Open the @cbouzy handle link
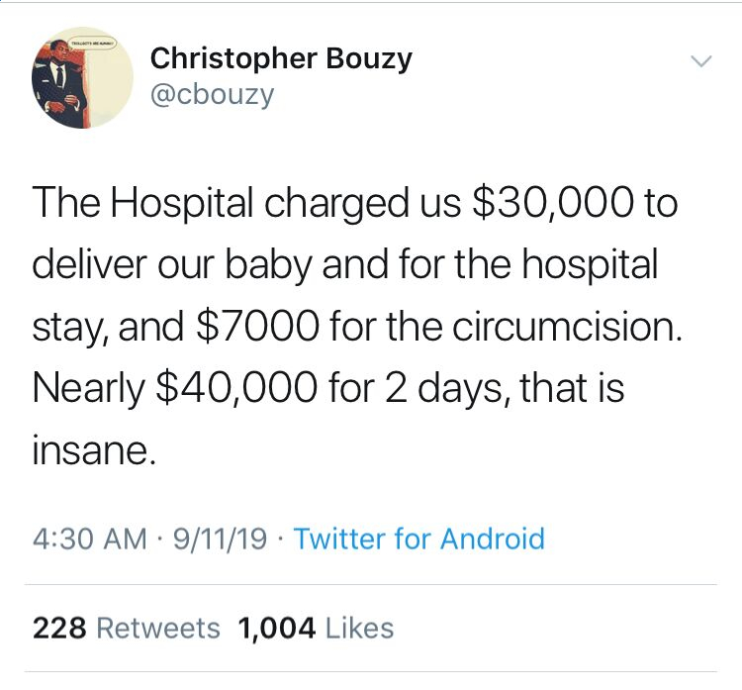742x690 pixels. 212,95
